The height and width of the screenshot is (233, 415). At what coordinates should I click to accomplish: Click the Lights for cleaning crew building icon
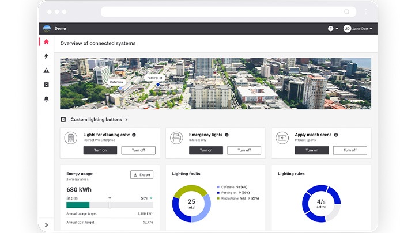click(71, 138)
